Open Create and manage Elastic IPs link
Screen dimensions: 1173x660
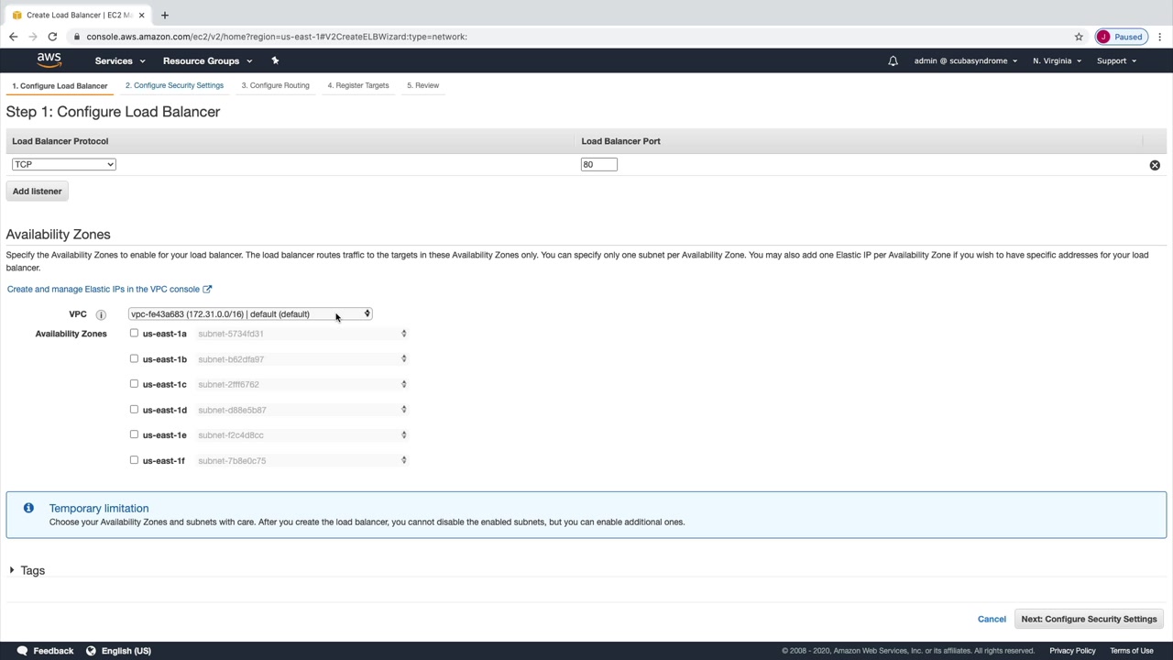pyautogui.click(x=109, y=289)
